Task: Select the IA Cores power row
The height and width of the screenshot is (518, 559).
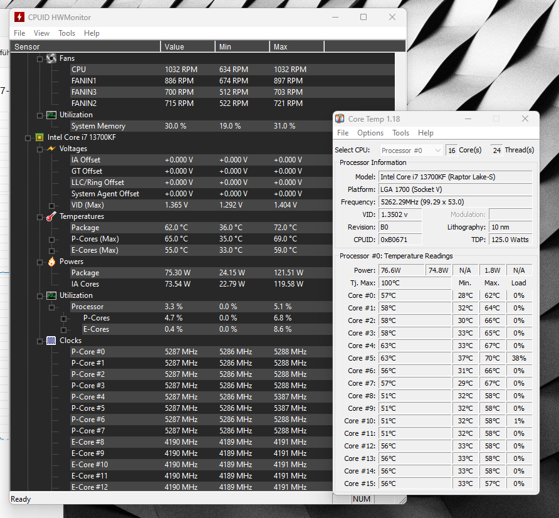Action: coord(201,284)
